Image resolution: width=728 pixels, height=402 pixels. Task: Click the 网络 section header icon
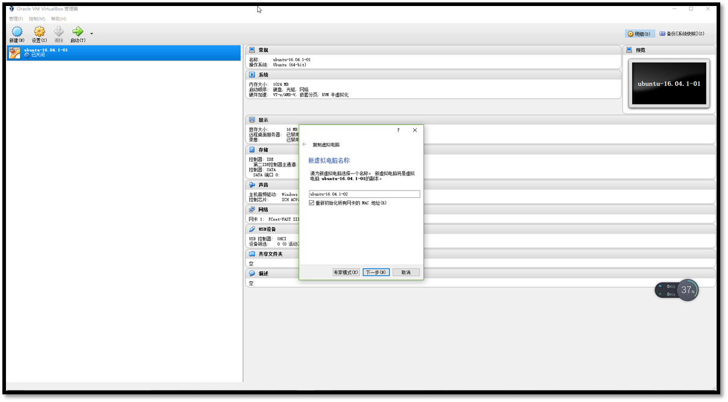252,210
